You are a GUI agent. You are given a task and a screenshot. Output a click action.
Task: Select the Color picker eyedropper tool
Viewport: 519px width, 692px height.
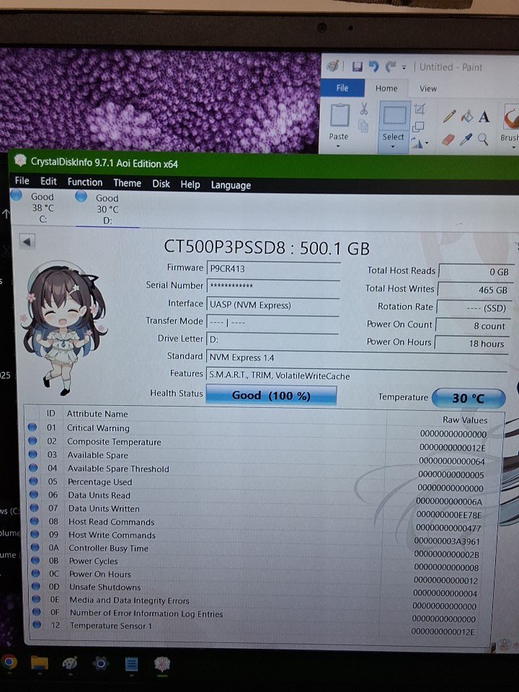(x=465, y=140)
